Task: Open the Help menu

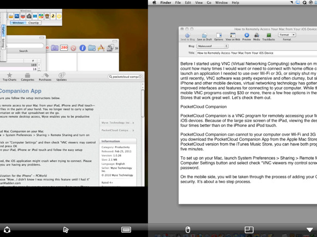Action: (x=236, y=3)
